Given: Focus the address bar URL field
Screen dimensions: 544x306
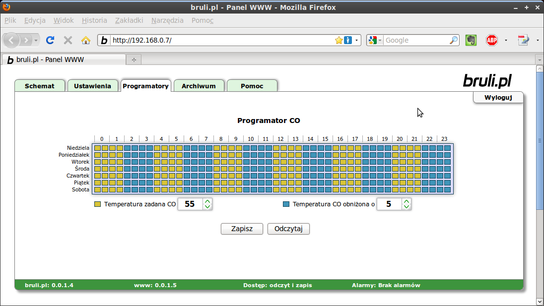Looking at the screenshot, I should tap(222, 40).
